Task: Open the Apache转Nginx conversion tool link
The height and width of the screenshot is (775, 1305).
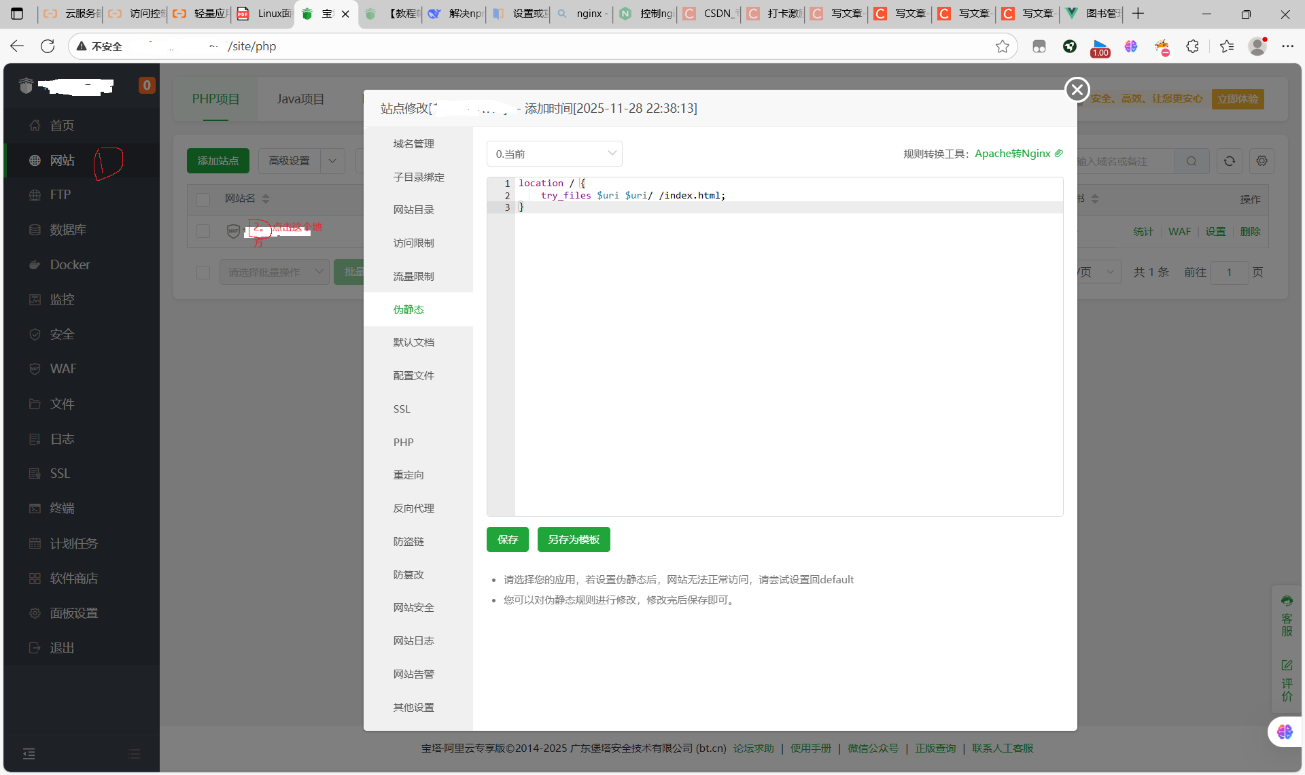Action: click(x=1013, y=154)
